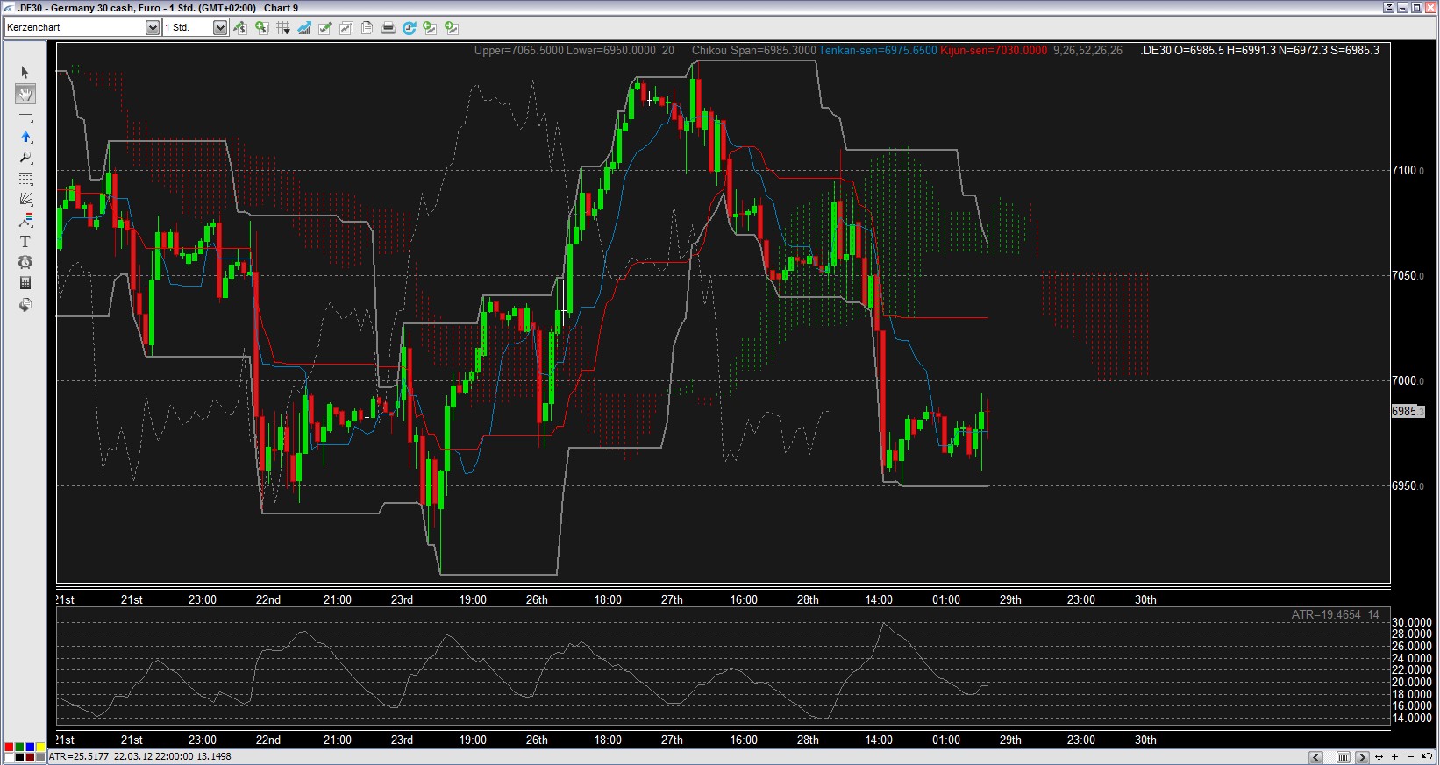This screenshot has height=765, width=1440.
Task: Open the calculator tool
Action: tap(25, 283)
